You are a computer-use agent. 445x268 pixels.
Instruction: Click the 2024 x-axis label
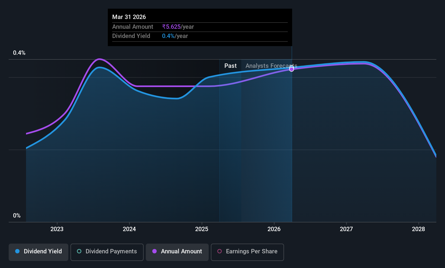(129, 229)
